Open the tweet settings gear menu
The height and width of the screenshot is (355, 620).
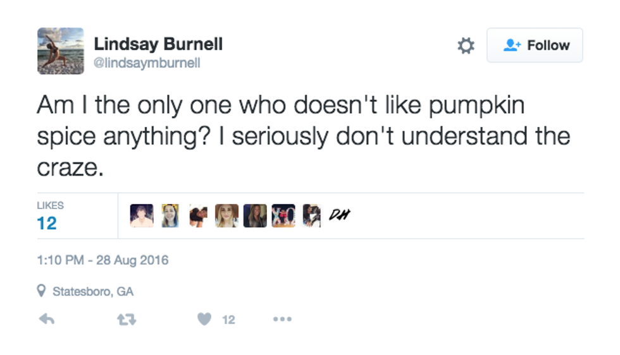click(466, 45)
